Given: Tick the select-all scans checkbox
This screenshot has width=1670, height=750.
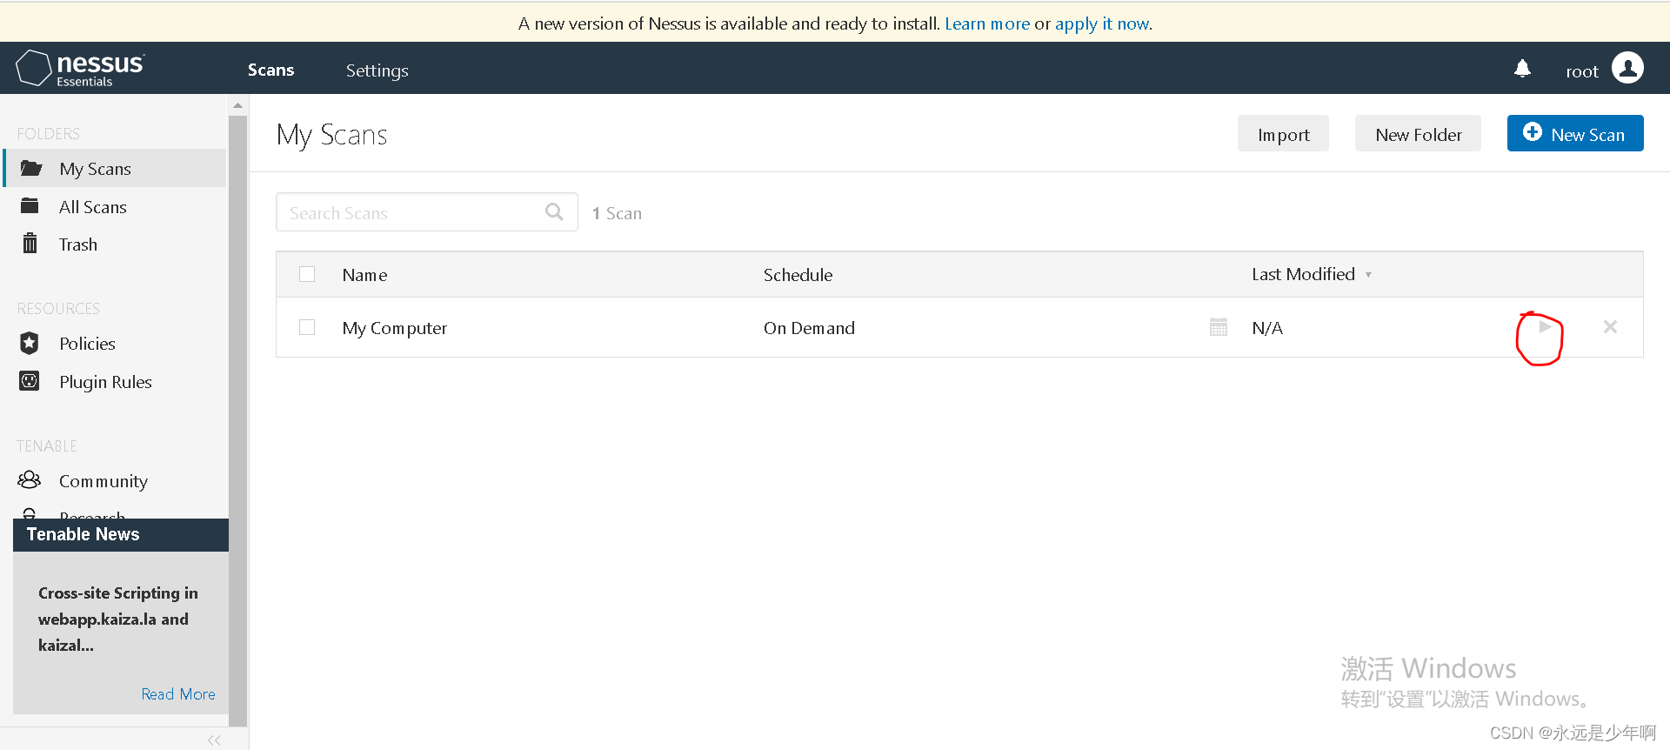Looking at the screenshot, I should tap(307, 274).
